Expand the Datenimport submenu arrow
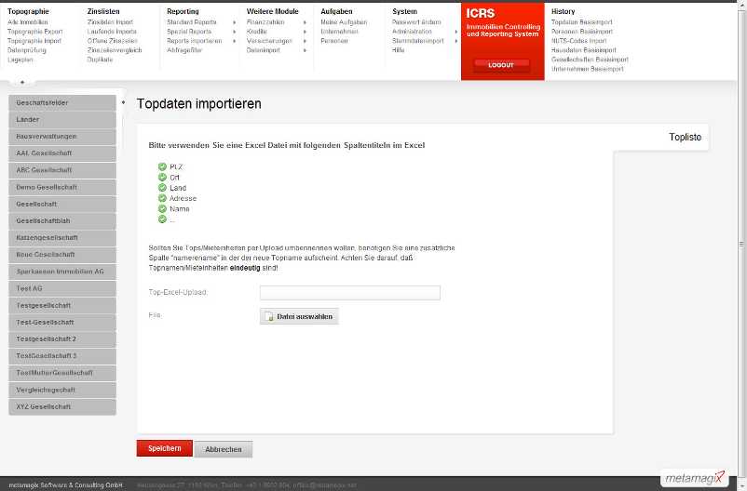747x491 pixels. 305,50
